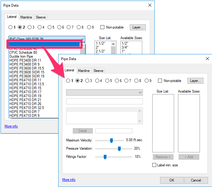
Task: Open the empty pipe type dropdown in front dialog
Action: [104, 93]
